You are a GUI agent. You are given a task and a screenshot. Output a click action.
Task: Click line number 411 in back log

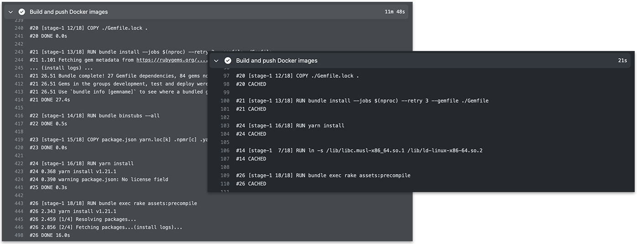point(18,76)
